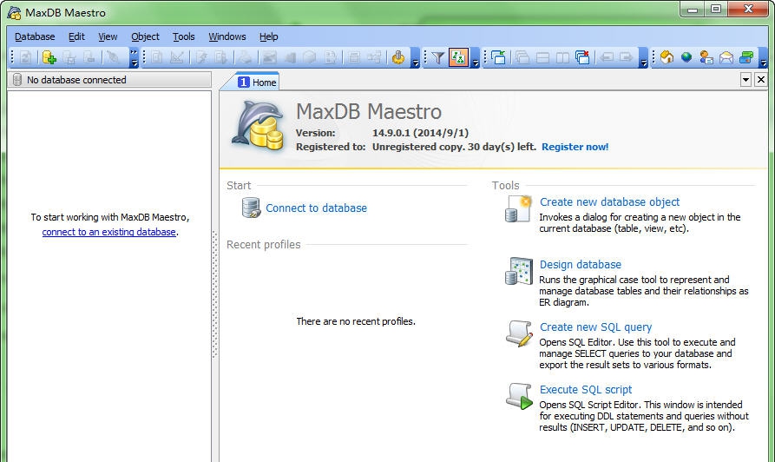Click the dotted grip handle of the first toolbar
This screenshot has height=462, width=775.
pos(12,57)
